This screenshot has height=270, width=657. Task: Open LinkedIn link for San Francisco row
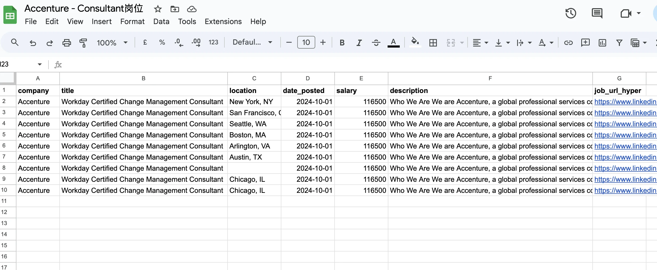625,113
